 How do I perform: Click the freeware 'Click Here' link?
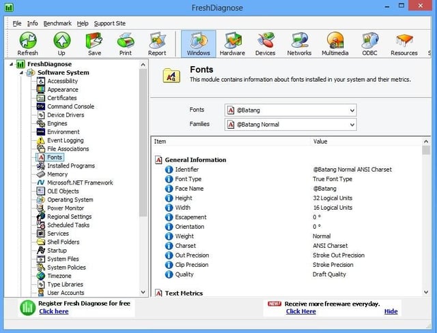[x=301, y=311]
